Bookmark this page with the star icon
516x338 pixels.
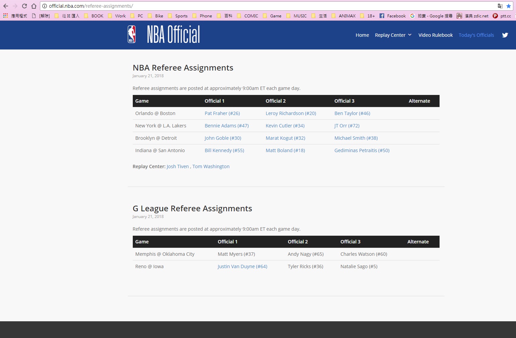[509, 6]
